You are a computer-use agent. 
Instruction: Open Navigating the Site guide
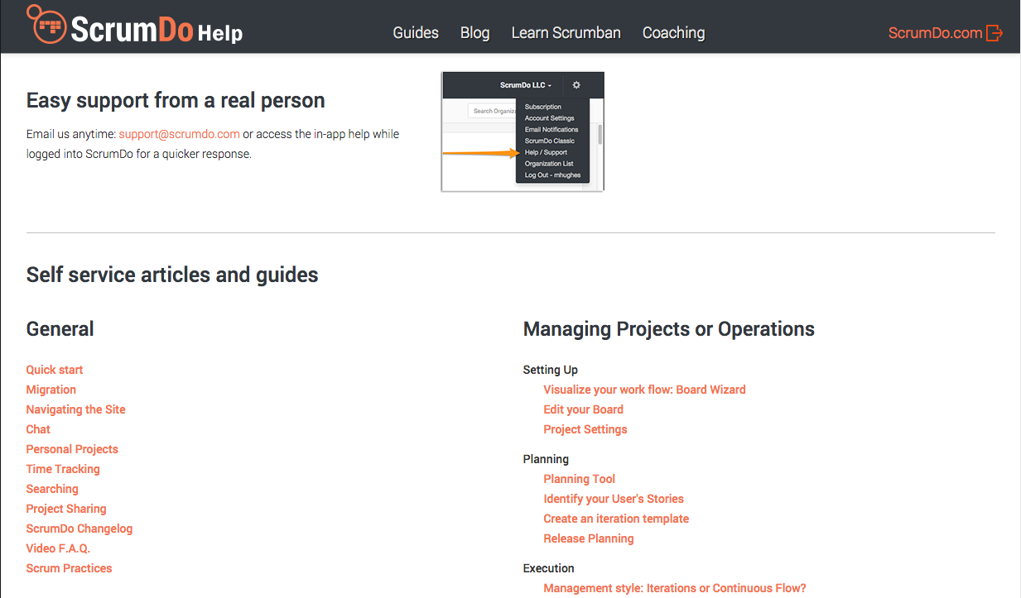pyautogui.click(x=76, y=409)
